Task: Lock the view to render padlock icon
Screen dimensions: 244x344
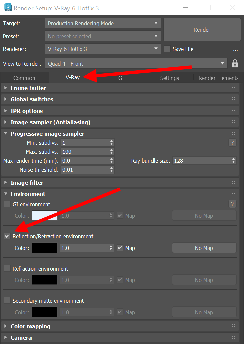Action: 235,63
